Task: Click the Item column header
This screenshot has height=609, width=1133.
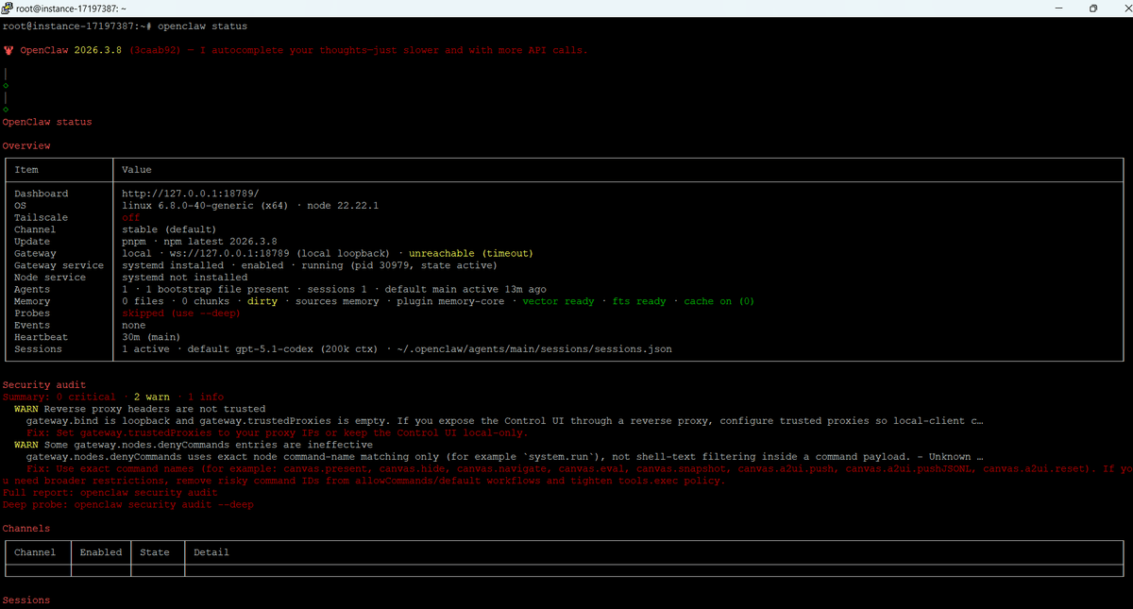Action: (26, 170)
